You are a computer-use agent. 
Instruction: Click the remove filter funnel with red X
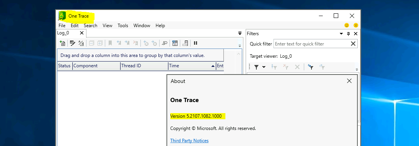click(286, 67)
